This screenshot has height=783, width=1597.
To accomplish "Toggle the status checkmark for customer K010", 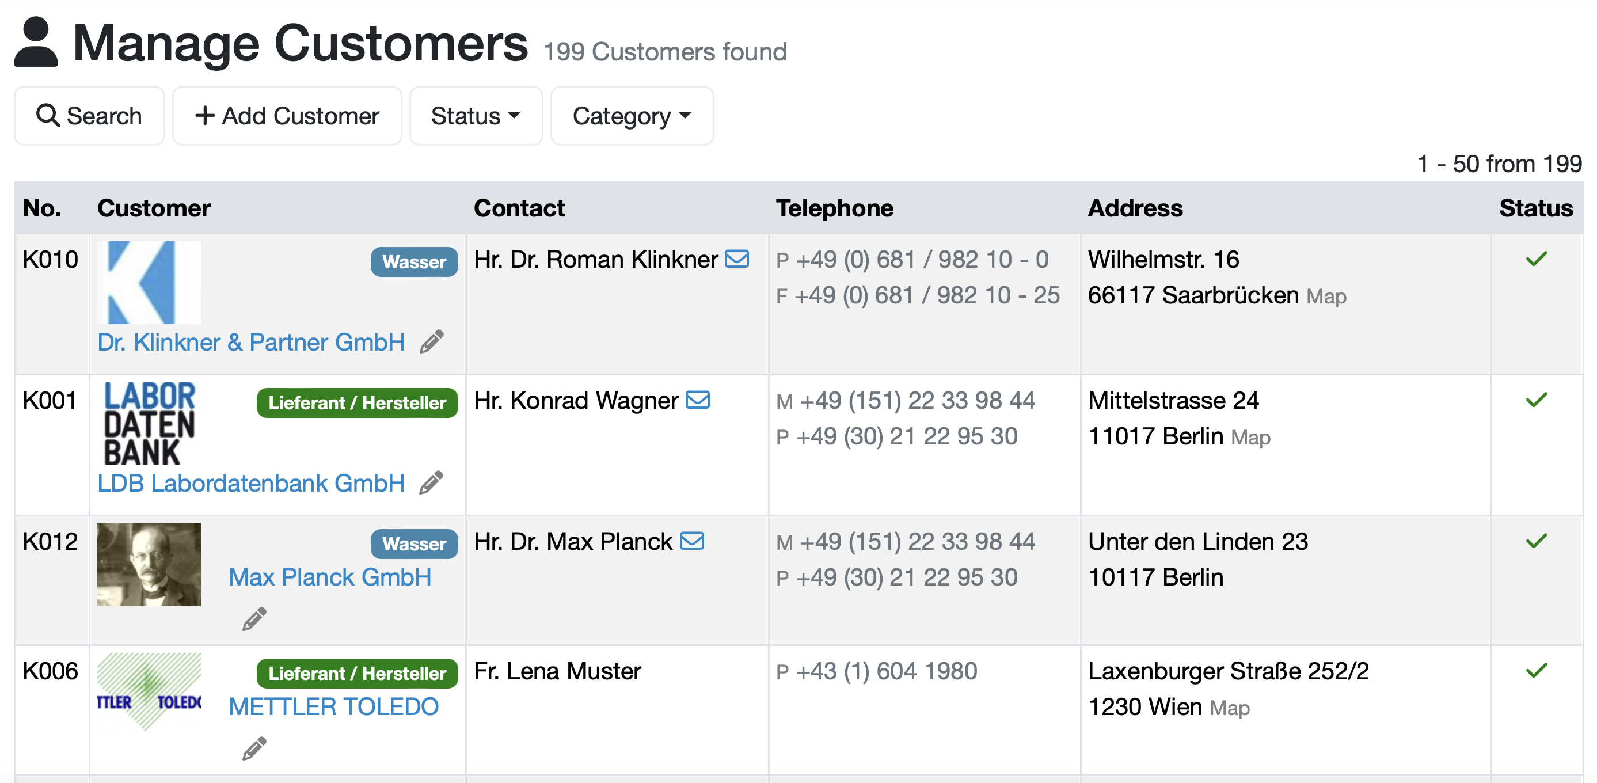I will (x=1536, y=259).
